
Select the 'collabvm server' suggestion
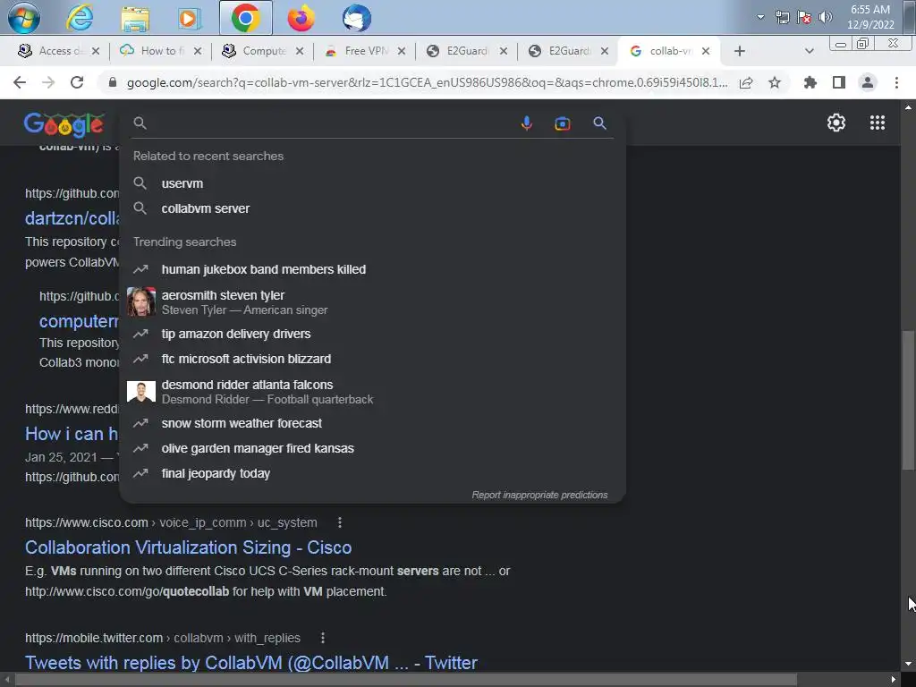(373, 208)
